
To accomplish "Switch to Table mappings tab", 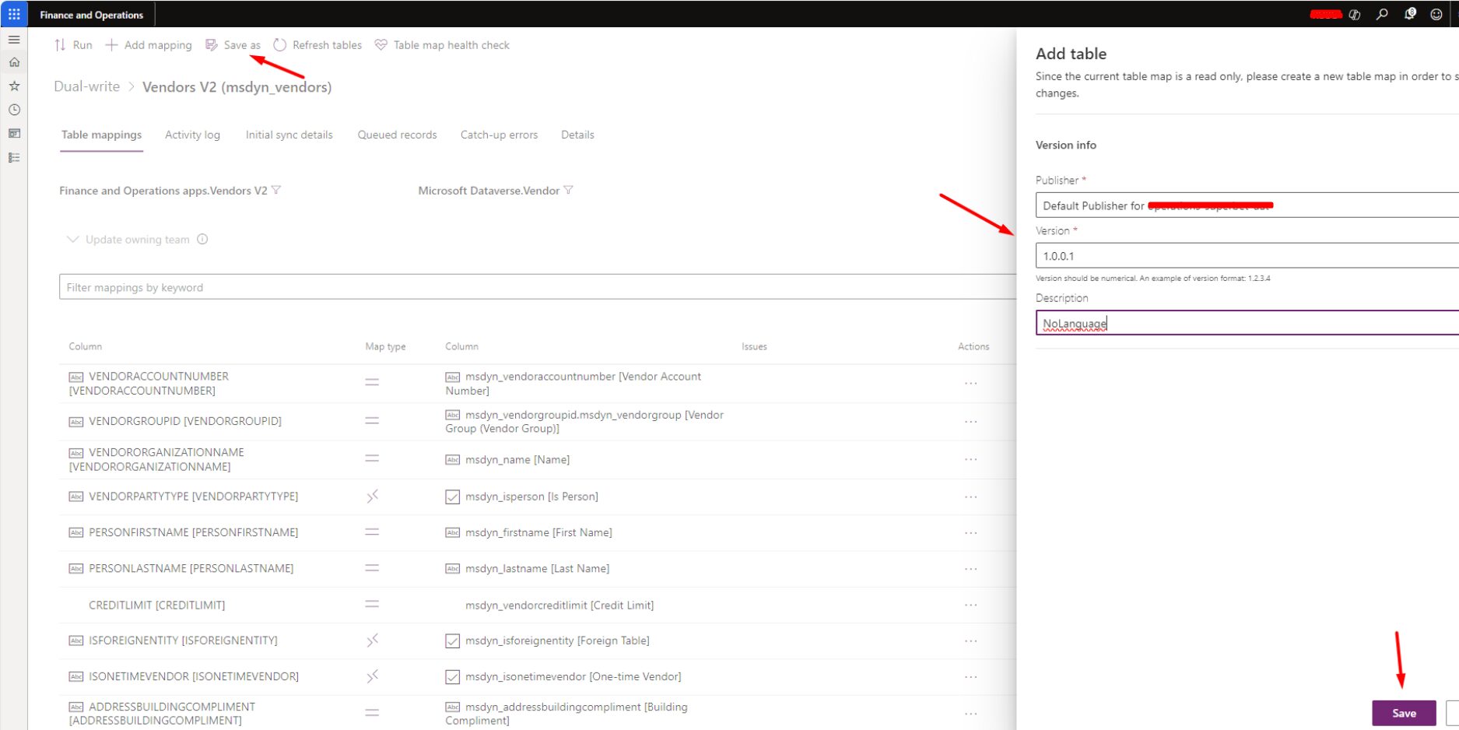I will point(101,135).
